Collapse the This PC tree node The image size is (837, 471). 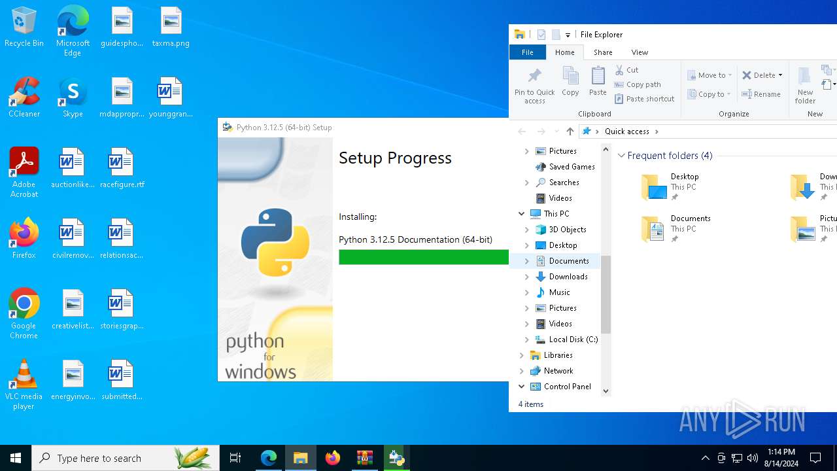point(521,214)
